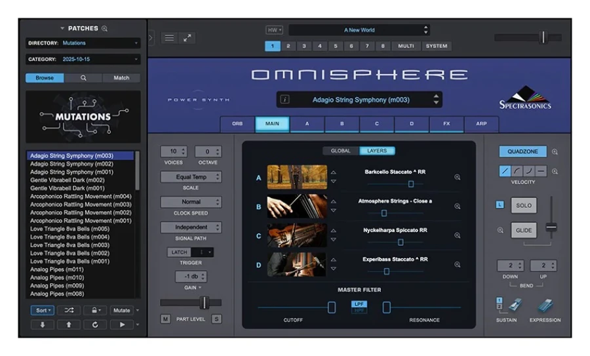Click the audition play button
The image size is (590, 356).
coord(122,325)
